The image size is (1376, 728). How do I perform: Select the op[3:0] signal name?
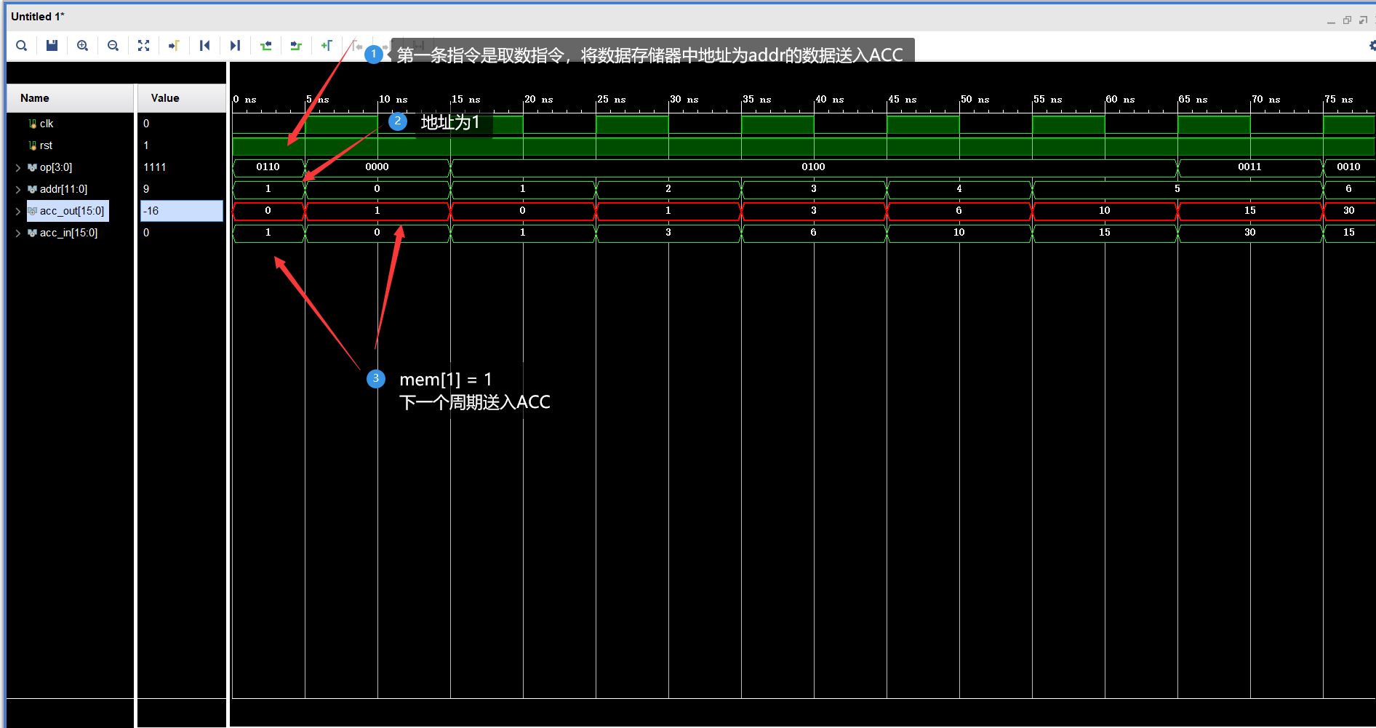pos(55,167)
